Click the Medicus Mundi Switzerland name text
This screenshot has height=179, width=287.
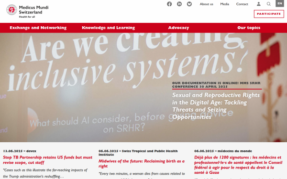click(33, 10)
